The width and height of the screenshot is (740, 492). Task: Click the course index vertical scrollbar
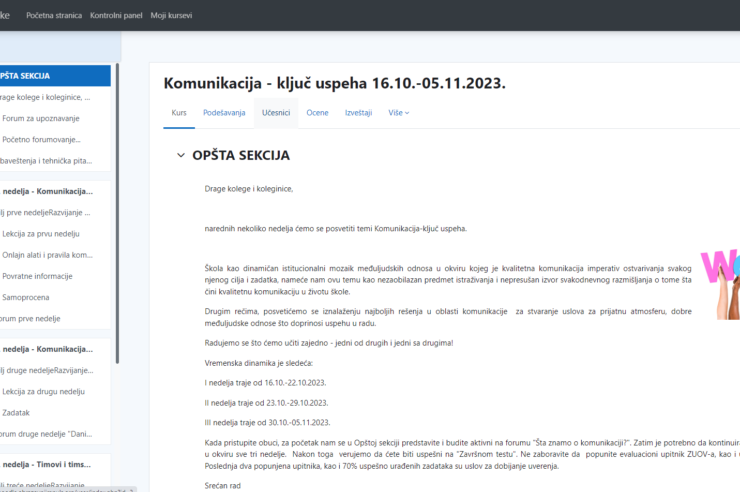[117, 213]
